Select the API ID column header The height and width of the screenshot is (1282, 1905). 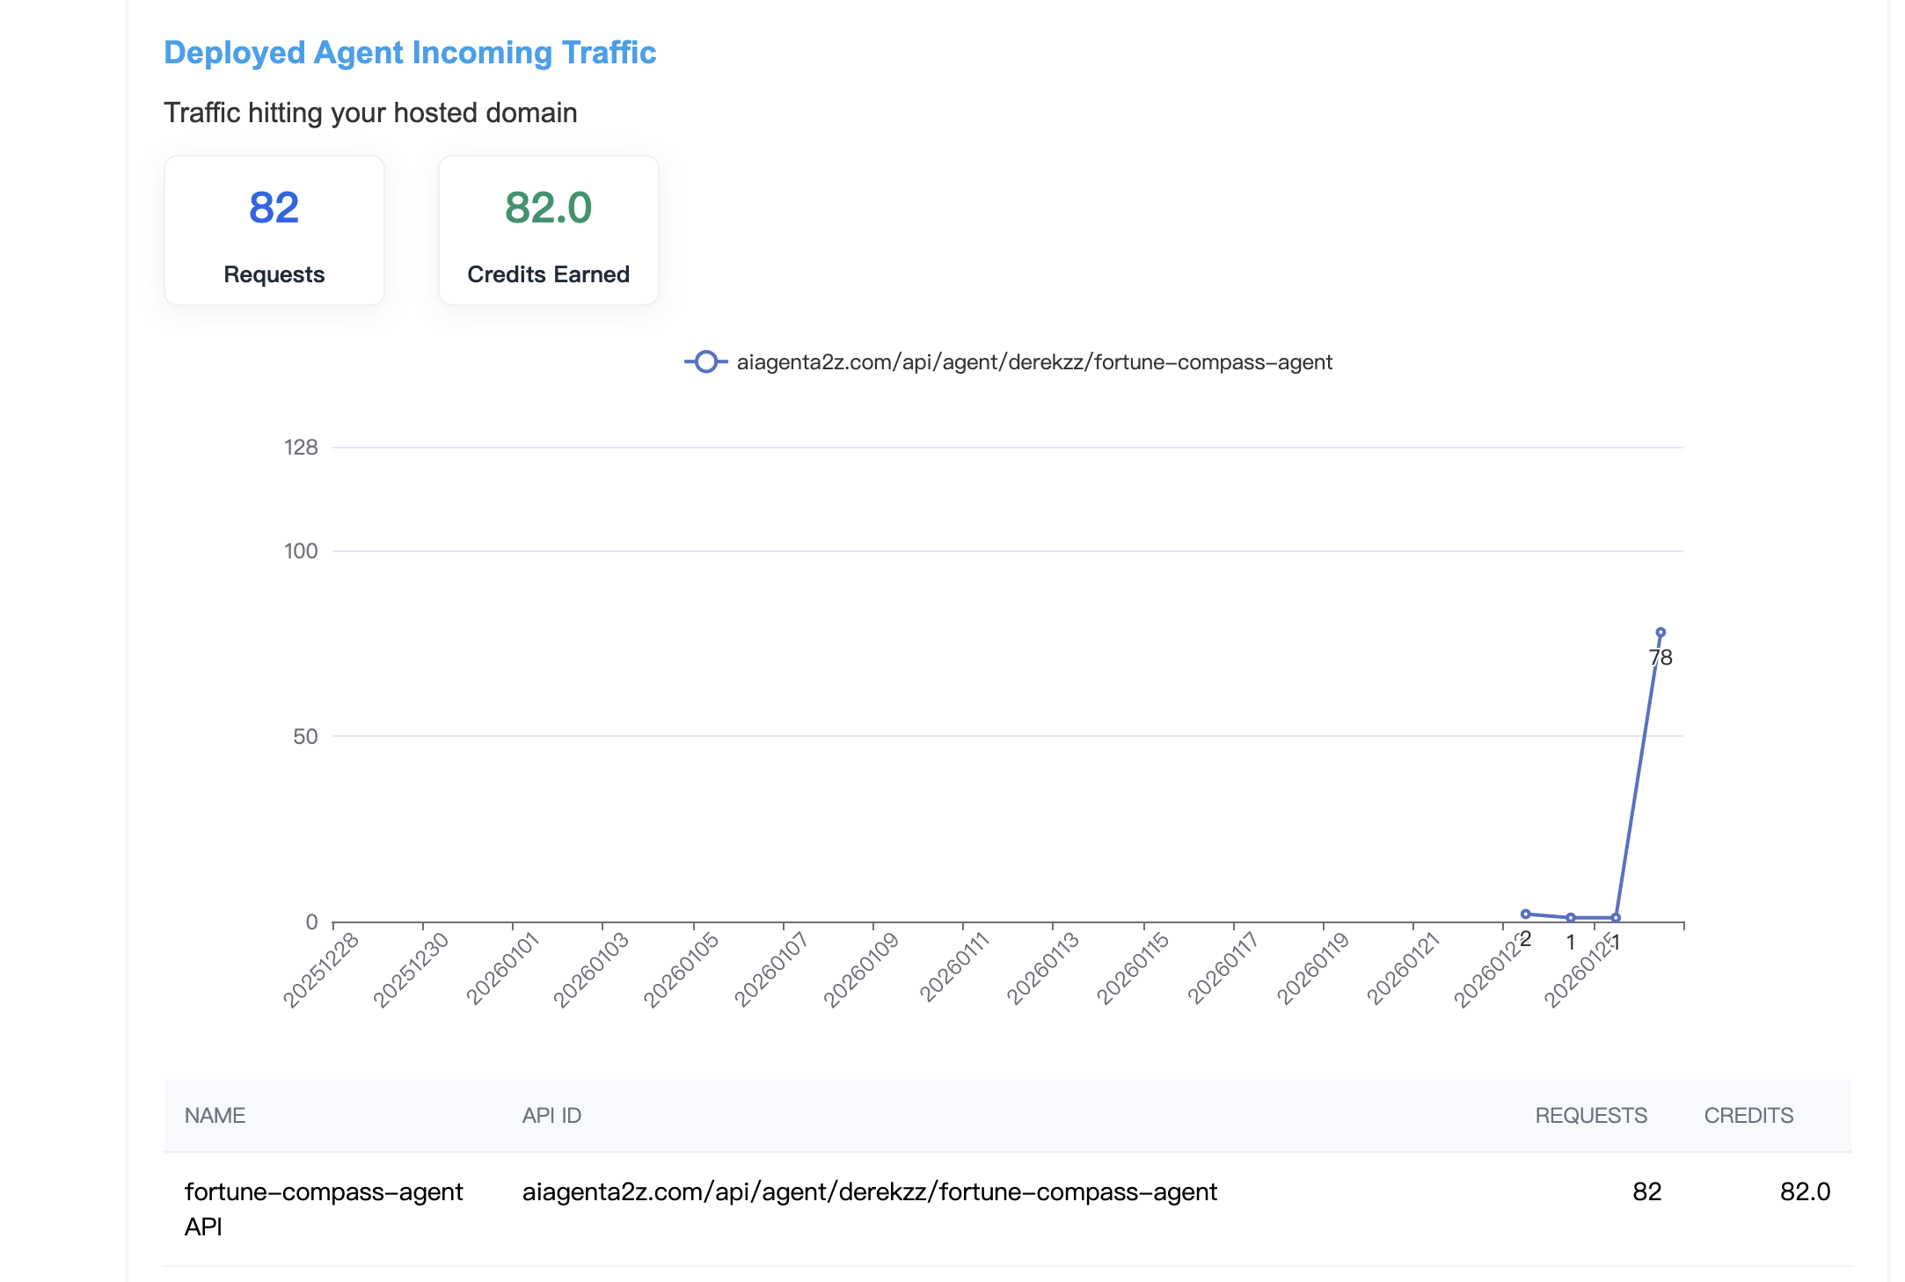[551, 1115]
